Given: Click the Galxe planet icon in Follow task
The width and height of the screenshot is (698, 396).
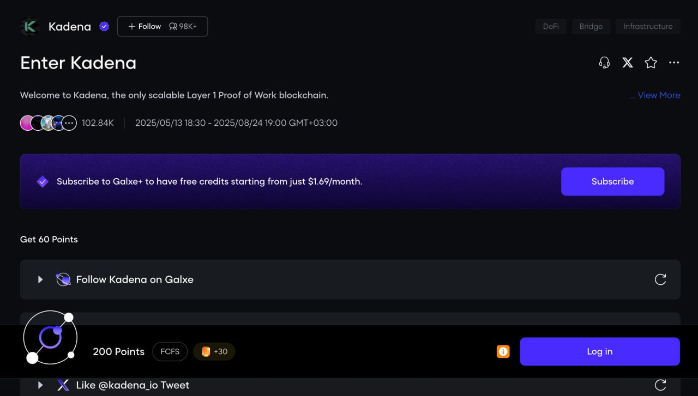Looking at the screenshot, I should pos(63,279).
